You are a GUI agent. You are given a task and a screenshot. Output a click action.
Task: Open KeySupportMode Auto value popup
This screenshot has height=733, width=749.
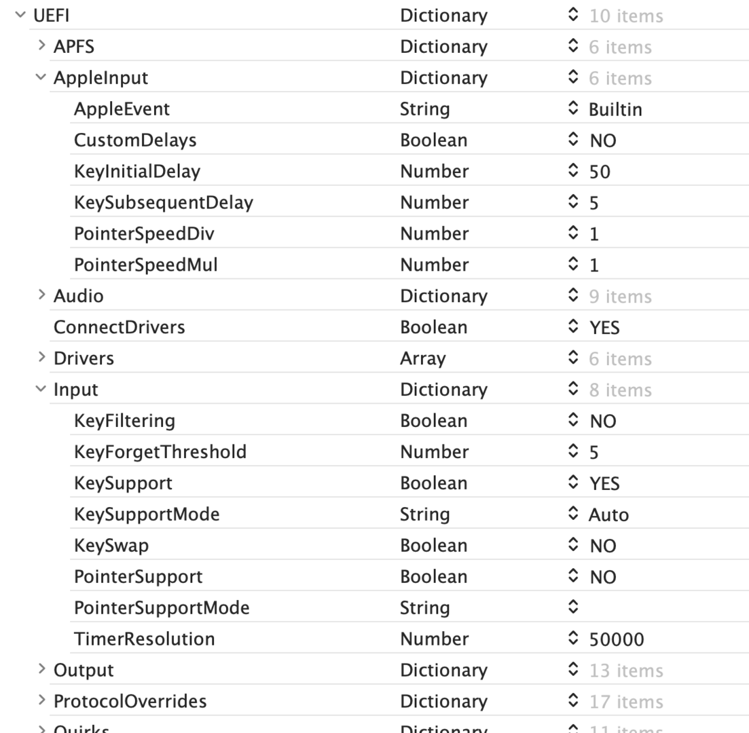point(574,515)
